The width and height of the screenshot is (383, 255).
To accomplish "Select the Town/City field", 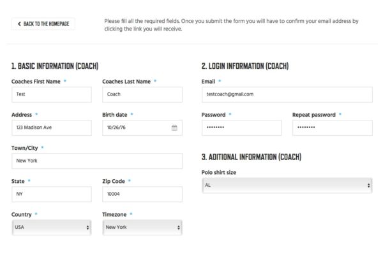I will point(97,161).
